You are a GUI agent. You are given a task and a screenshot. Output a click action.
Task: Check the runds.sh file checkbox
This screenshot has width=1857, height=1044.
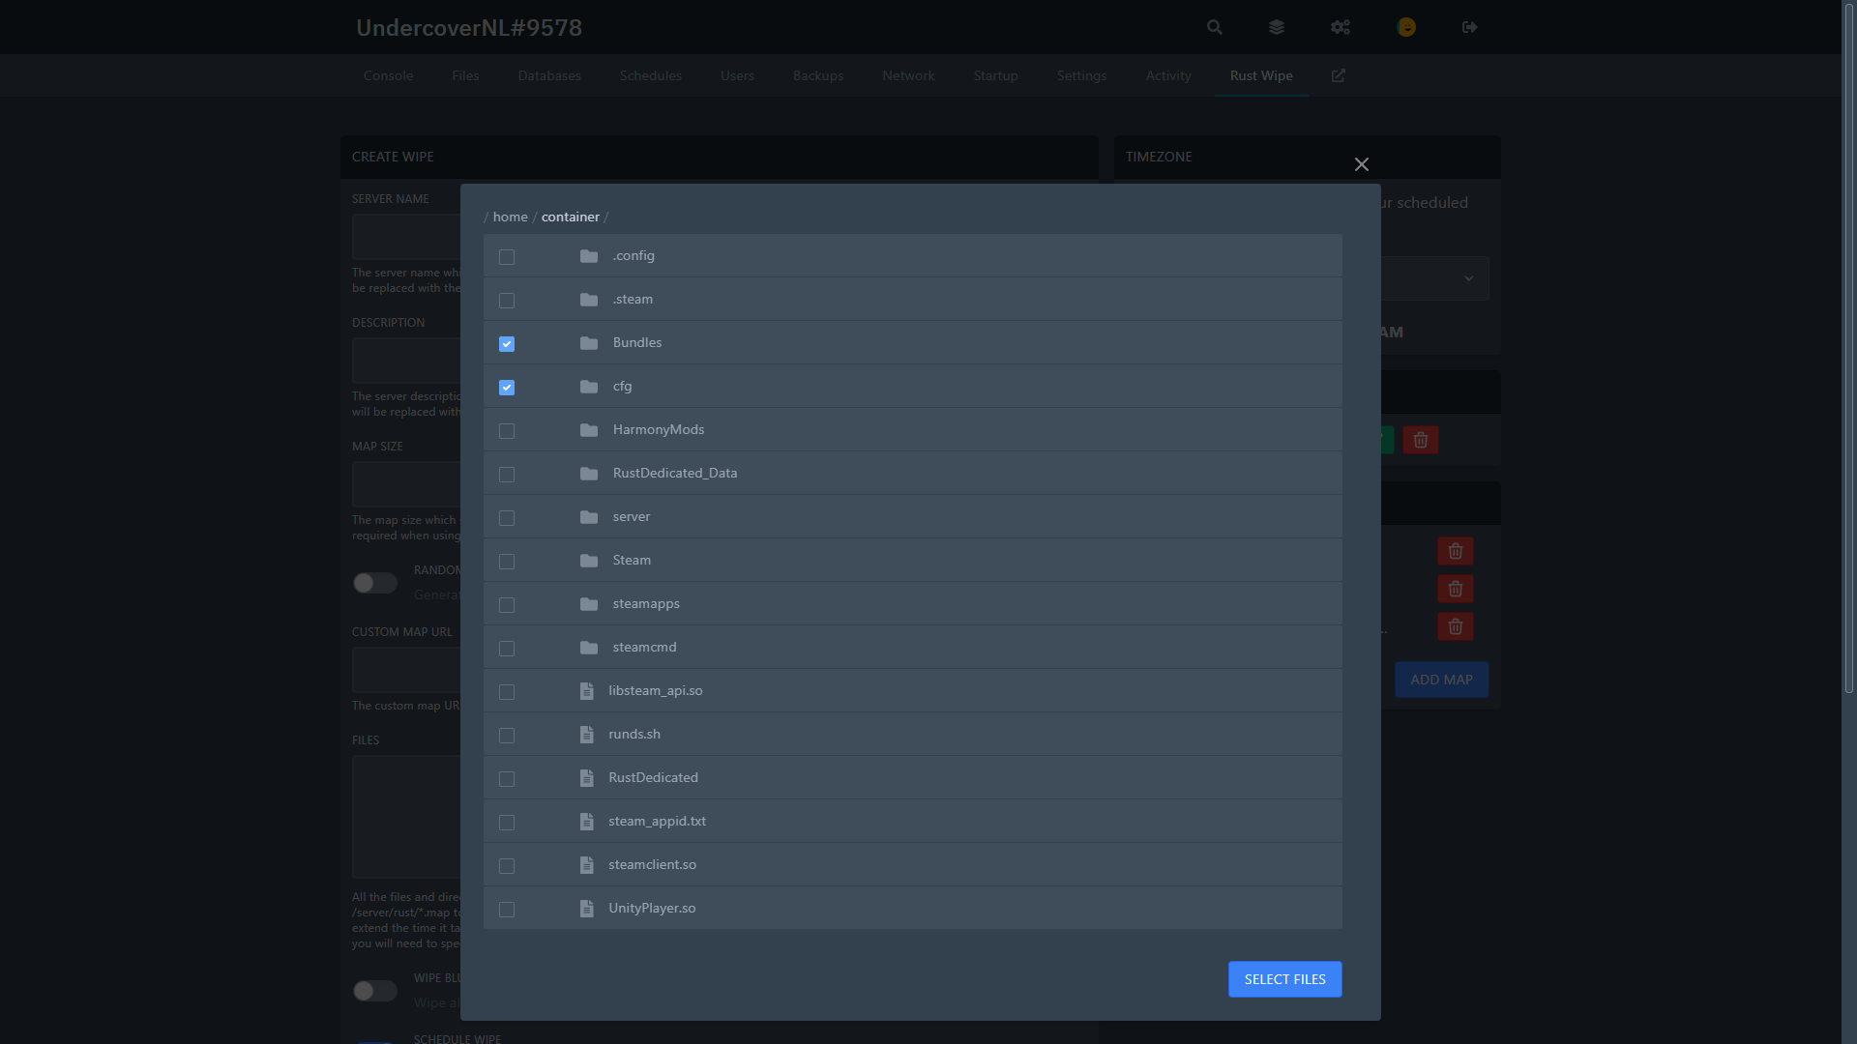(507, 736)
